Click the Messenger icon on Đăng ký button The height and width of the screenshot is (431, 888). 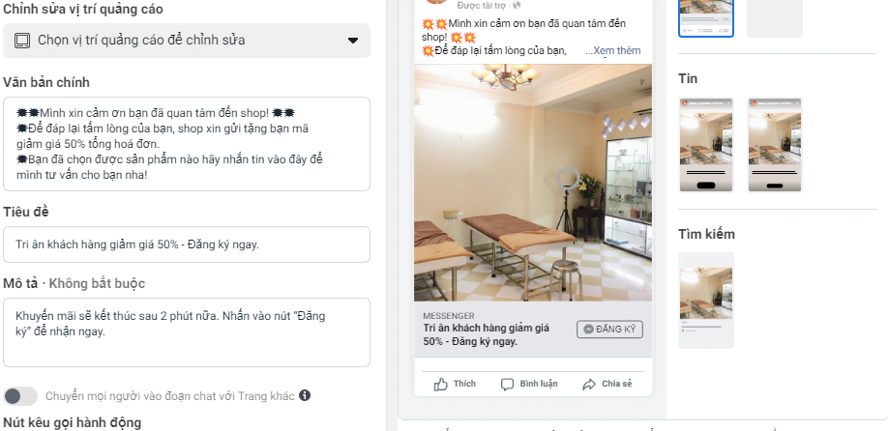588,330
